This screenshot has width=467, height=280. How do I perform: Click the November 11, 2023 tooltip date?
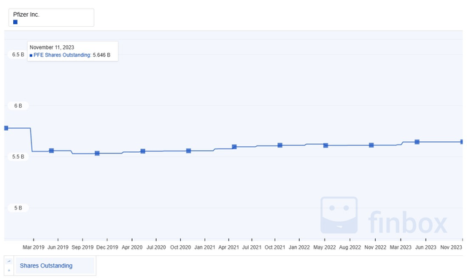52,47
